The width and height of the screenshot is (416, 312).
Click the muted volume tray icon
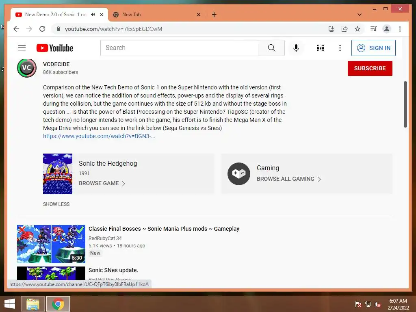(378, 304)
